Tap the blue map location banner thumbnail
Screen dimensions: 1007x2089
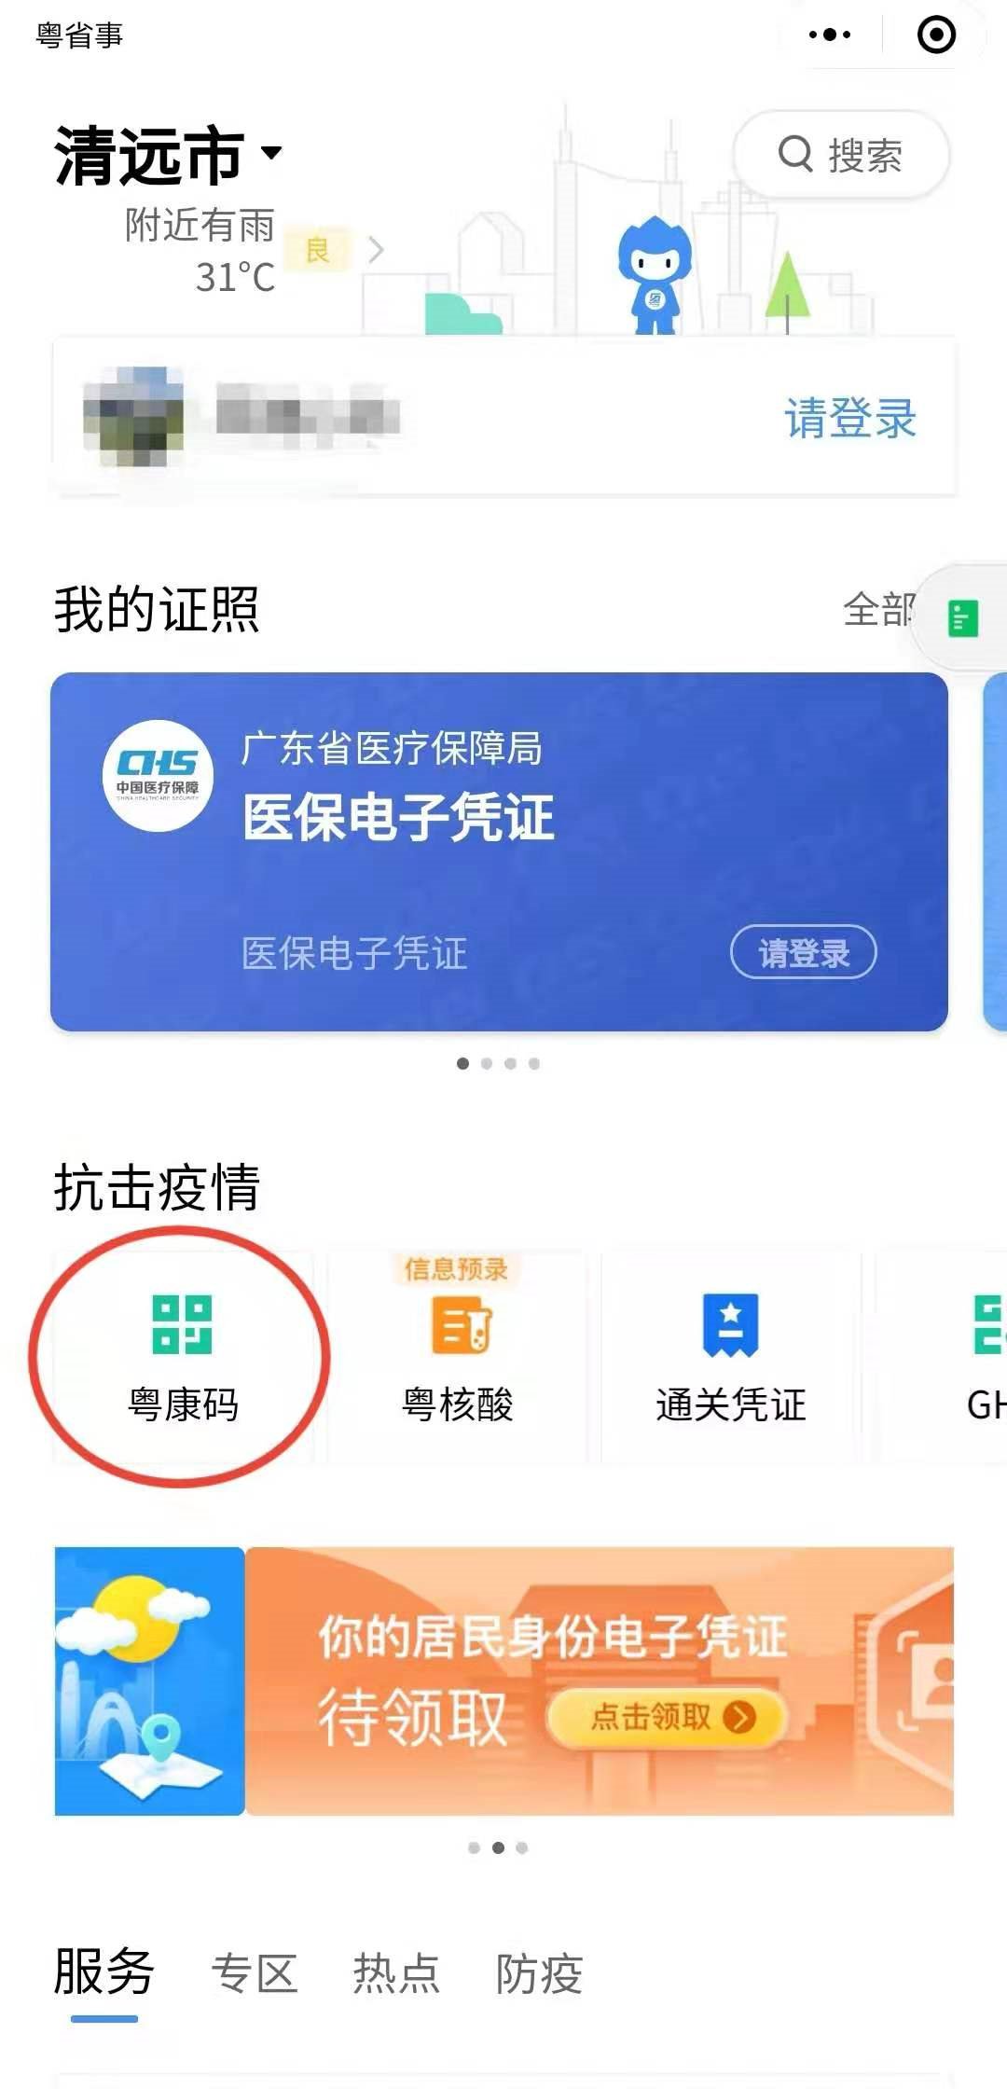(149, 1681)
